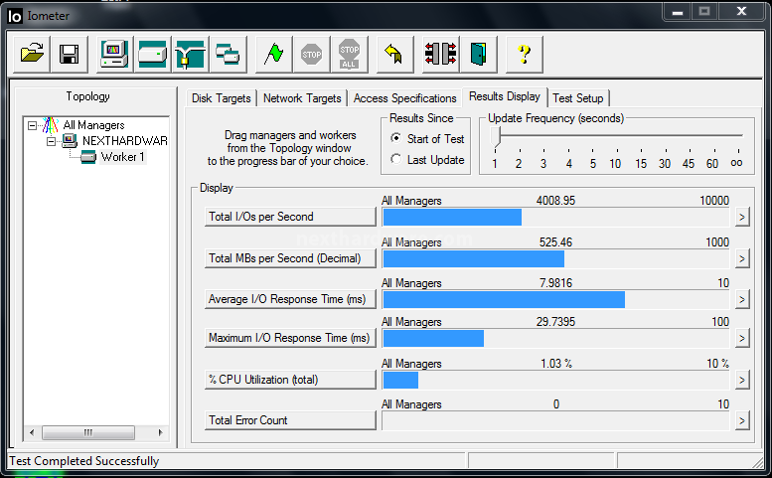Click the Stop All tests icon
The width and height of the screenshot is (772, 478).
click(x=349, y=54)
